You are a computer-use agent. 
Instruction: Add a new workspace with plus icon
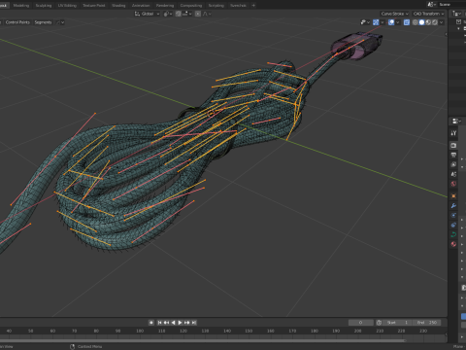[253, 5]
